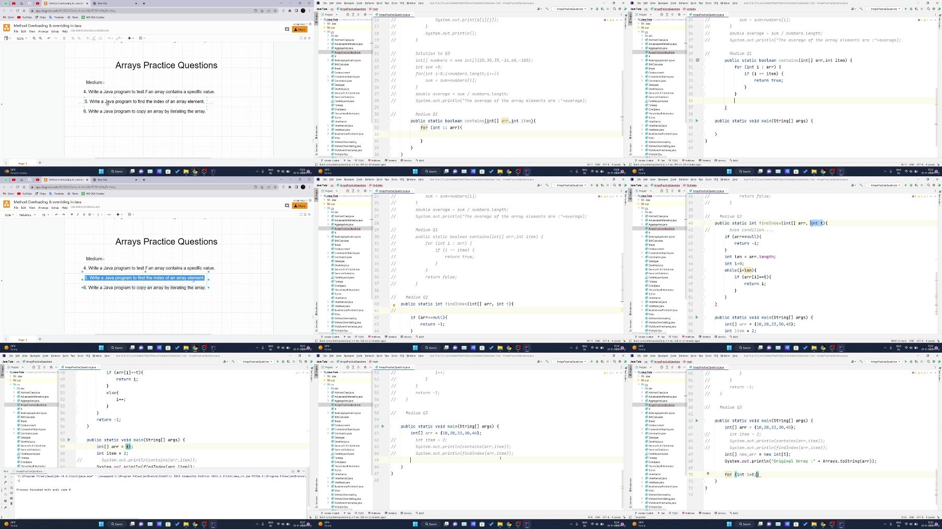The image size is (942, 529).
Task: Toggle soft-wrap in the Run console sidebar
Action: point(12,488)
